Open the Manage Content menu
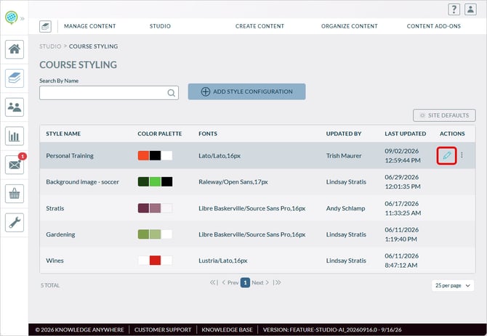 89,26
